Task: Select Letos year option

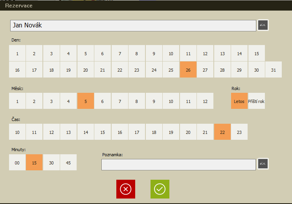Action: 239,101
